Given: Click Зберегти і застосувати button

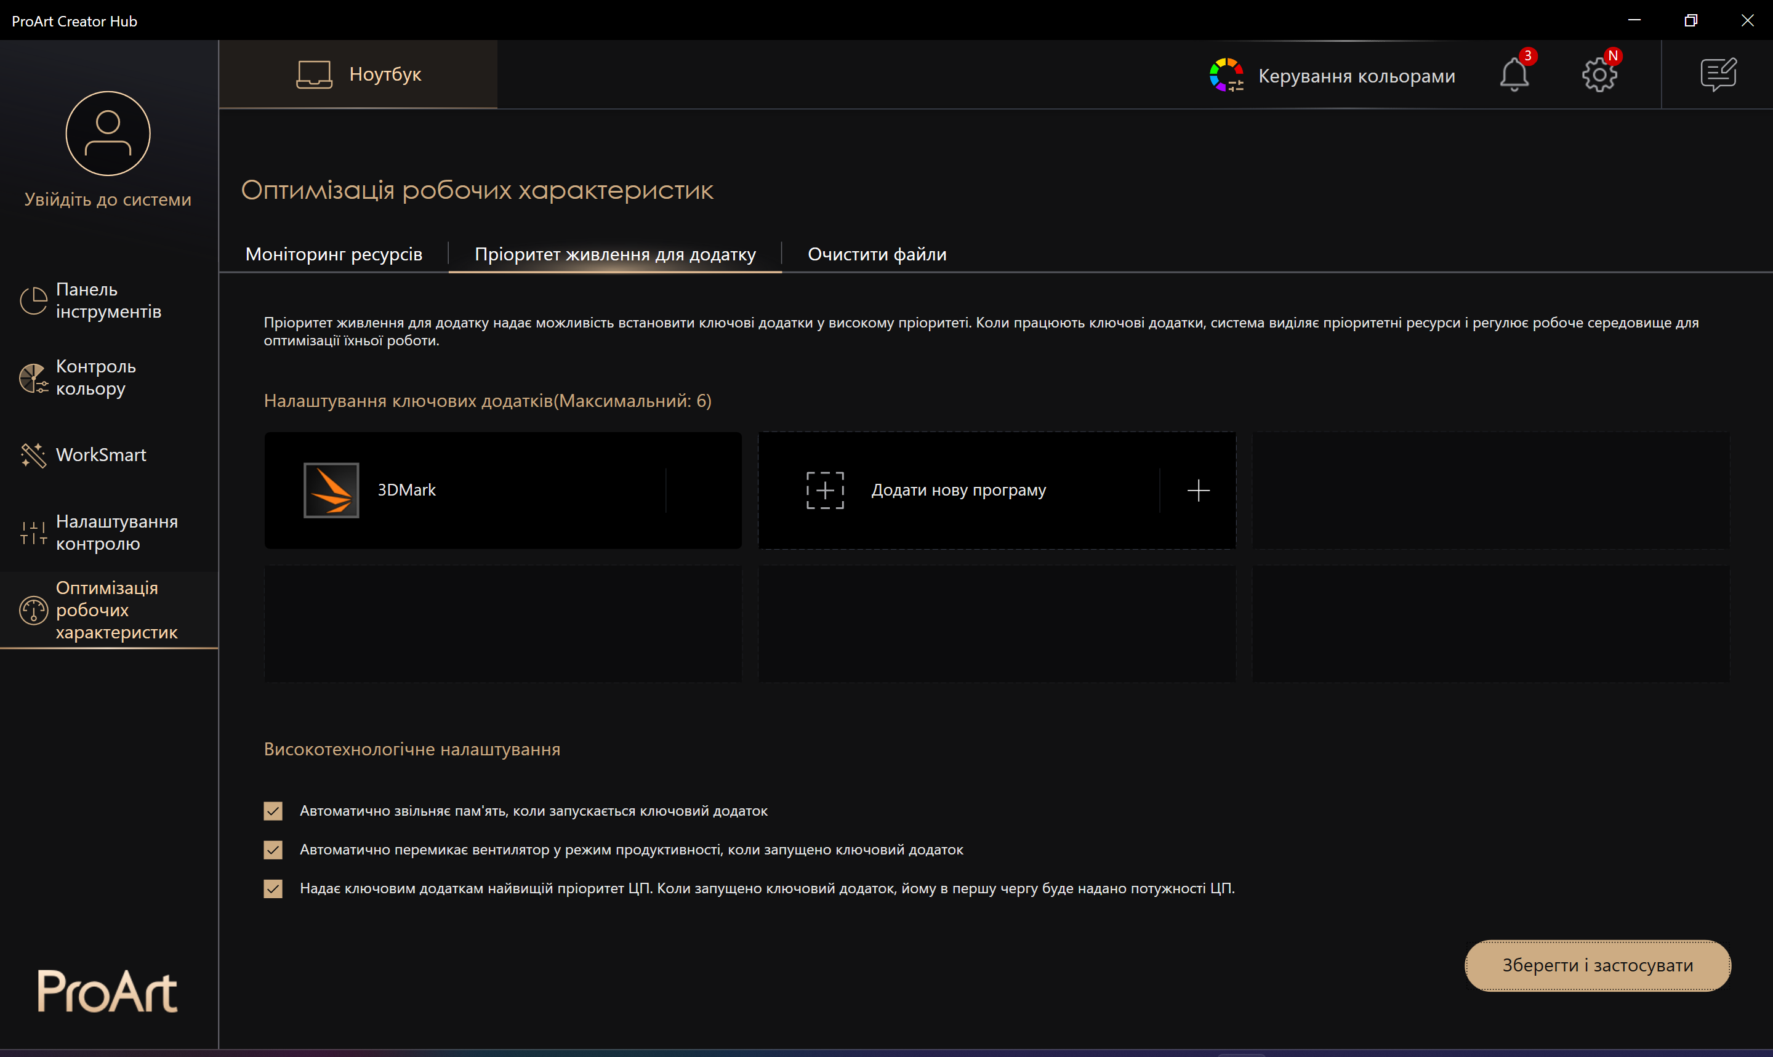Looking at the screenshot, I should (x=1597, y=965).
